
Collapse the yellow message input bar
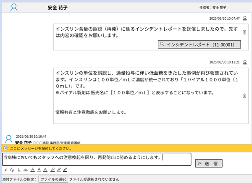pos(5,148)
